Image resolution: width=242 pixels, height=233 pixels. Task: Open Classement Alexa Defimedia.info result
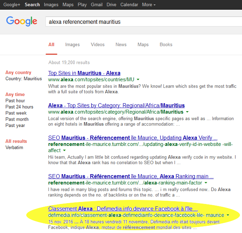123,209
